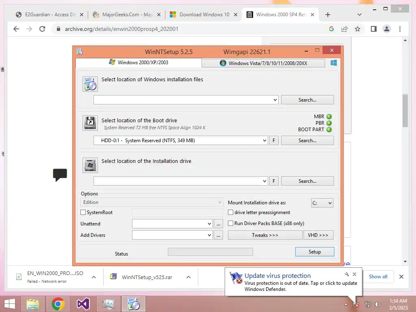Screen dimensions: 416x312
Task: Open a new Chrome tab
Action: 328,15
